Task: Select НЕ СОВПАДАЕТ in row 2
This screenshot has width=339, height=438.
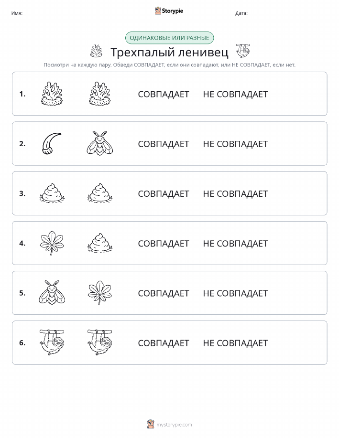Action: [235, 144]
